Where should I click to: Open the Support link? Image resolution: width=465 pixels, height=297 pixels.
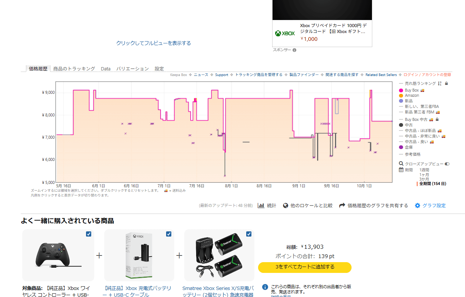pyautogui.click(x=222, y=75)
